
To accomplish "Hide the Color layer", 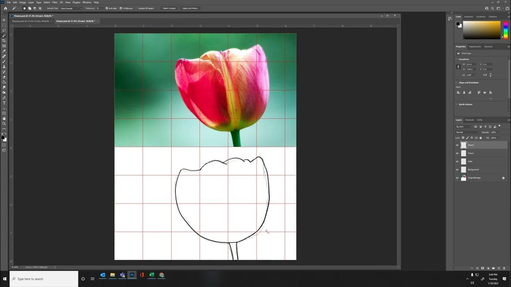I will click(457, 161).
